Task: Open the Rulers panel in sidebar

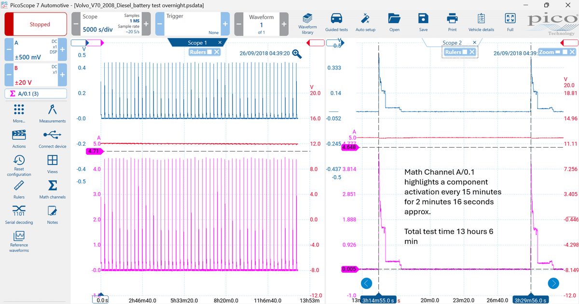Action: (19, 190)
